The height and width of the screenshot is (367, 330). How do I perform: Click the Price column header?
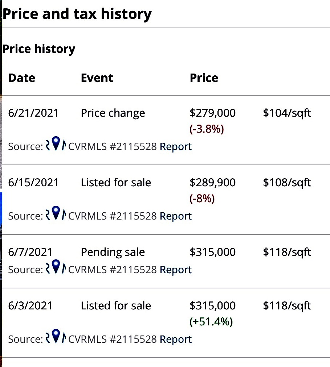pos(204,78)
